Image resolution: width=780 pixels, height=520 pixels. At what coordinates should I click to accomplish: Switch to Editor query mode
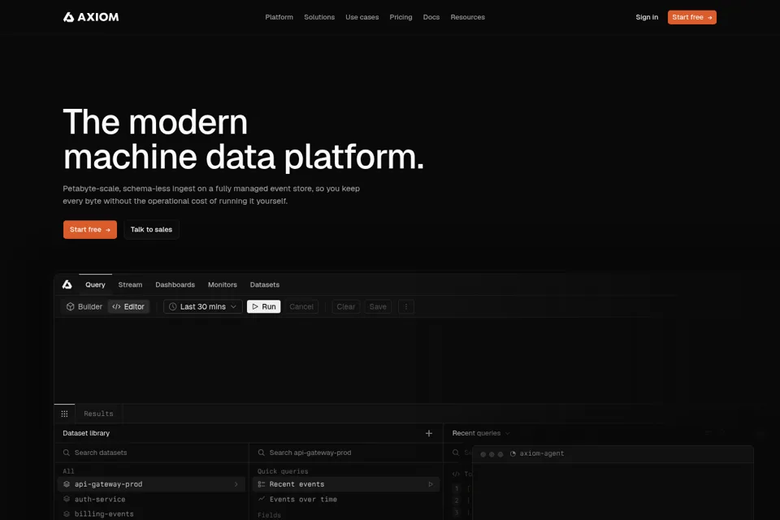tap(128, 306)
